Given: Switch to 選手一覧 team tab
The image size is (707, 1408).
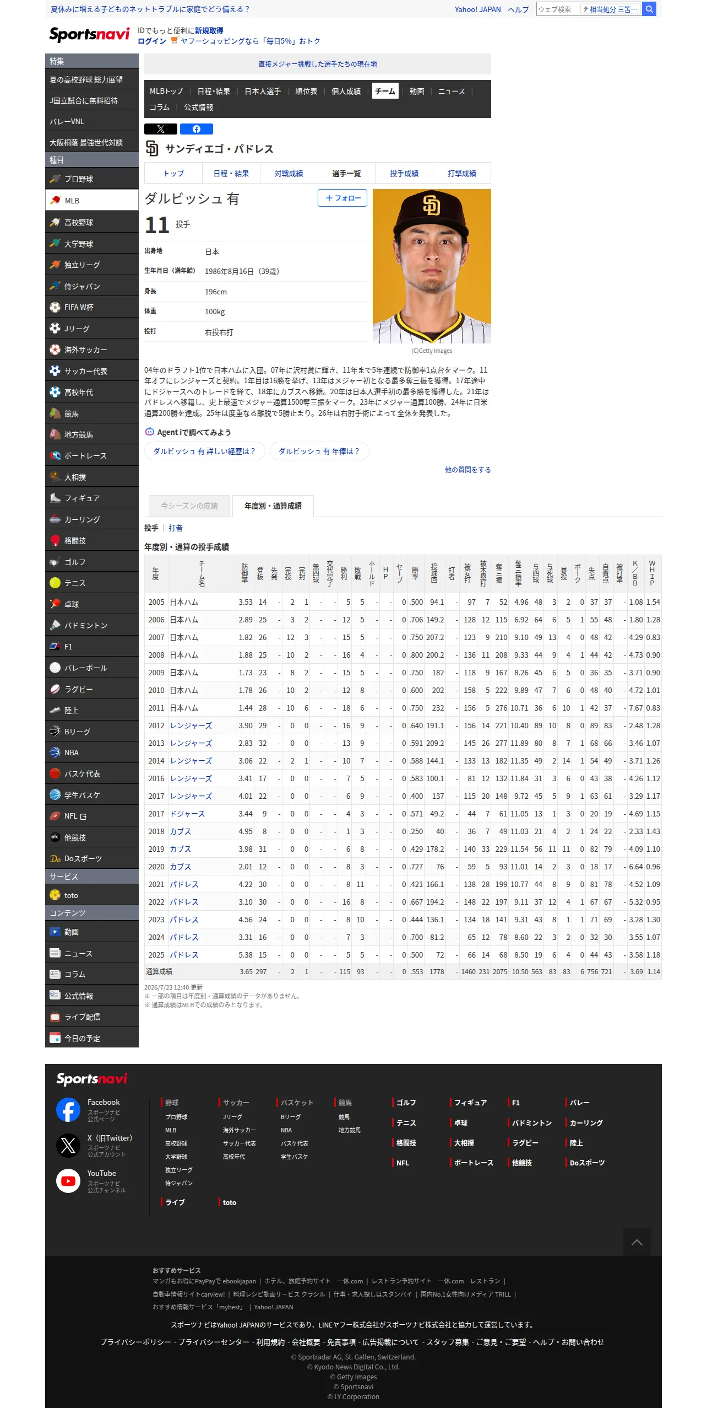Looking at the screenshot, I should (346, 173).
